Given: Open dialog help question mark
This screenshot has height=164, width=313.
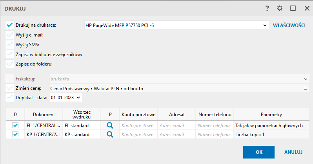Looking at the screenshot, I should (267, 8).
